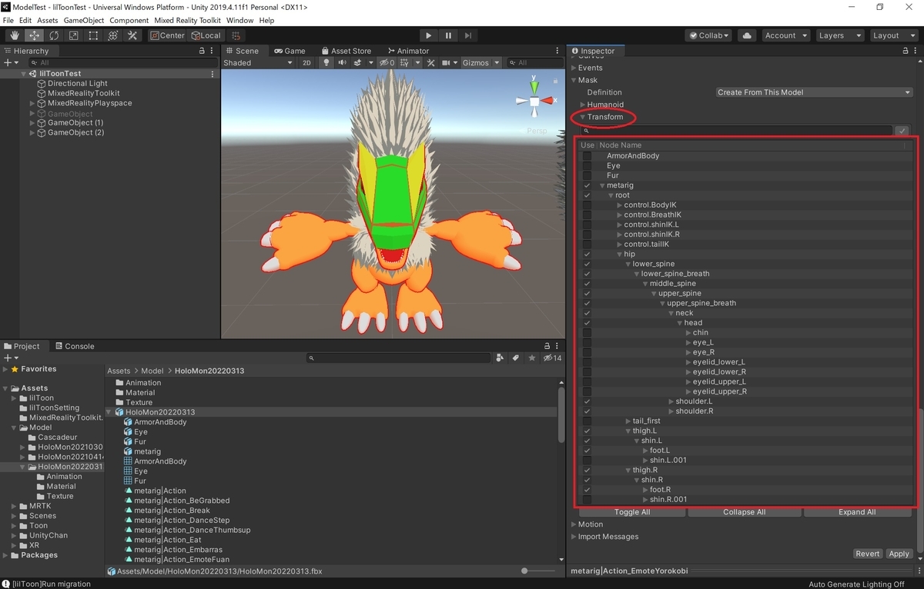This screenshot has height=589, width=924.
Task: Toggle scene lighting bulb icon
Action: click(x=326, y=63)
